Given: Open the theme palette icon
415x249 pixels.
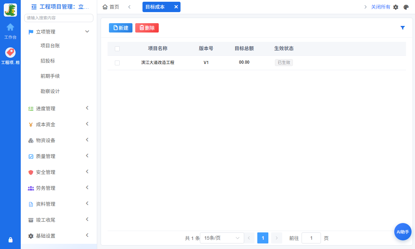Looking at the screenshot, I should pyautogui.click(x=406, y=7).
